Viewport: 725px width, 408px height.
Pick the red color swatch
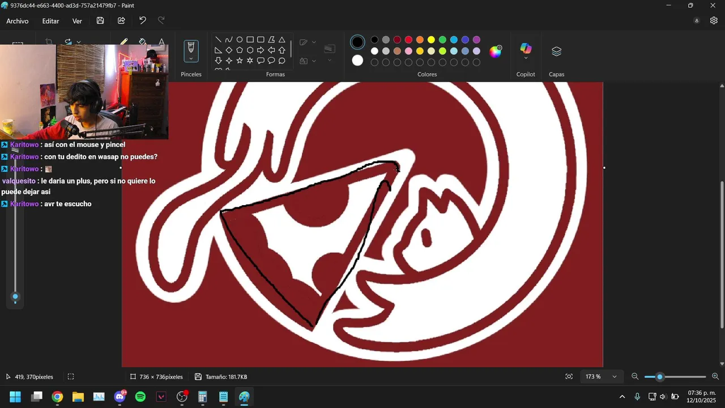[408, 40]
